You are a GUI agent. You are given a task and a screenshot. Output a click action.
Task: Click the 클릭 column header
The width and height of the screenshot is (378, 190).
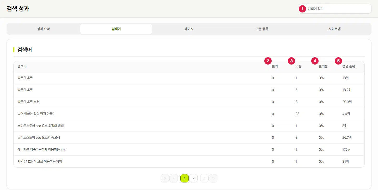pyautogui.click(x=275, y=66)
